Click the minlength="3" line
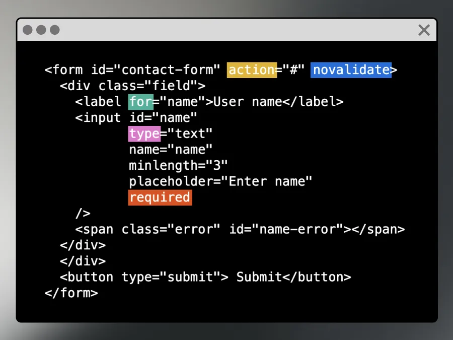 pyautogui.click(x=178, y=166)
